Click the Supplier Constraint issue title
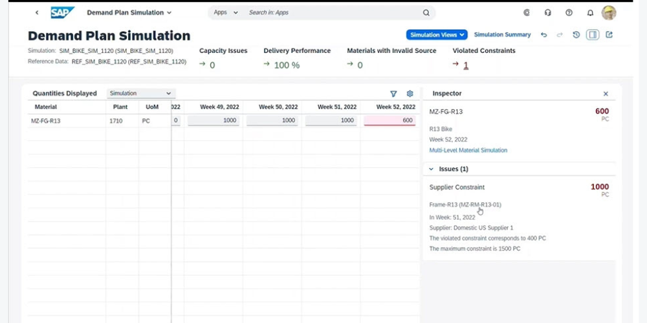Viewport: 647px width, 323px height. point(457,187)
